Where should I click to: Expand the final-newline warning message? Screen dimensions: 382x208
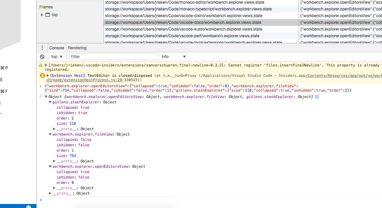tap(46, 65)
